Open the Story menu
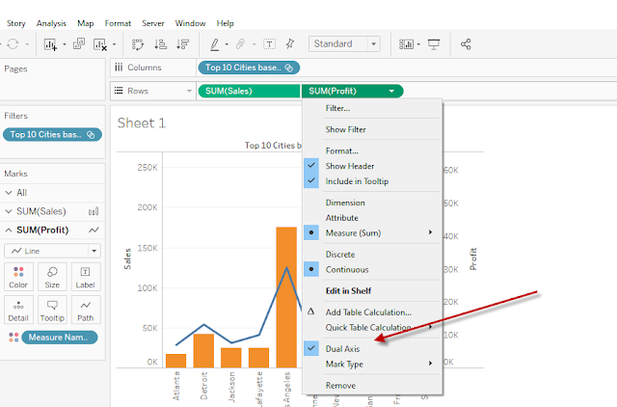Screen dimensions: 617x407 click(x=16, y=23)
